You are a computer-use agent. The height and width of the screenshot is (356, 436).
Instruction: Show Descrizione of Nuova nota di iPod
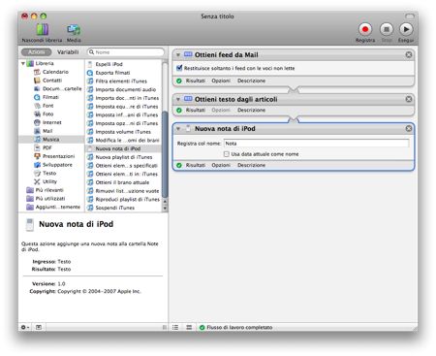251,165
